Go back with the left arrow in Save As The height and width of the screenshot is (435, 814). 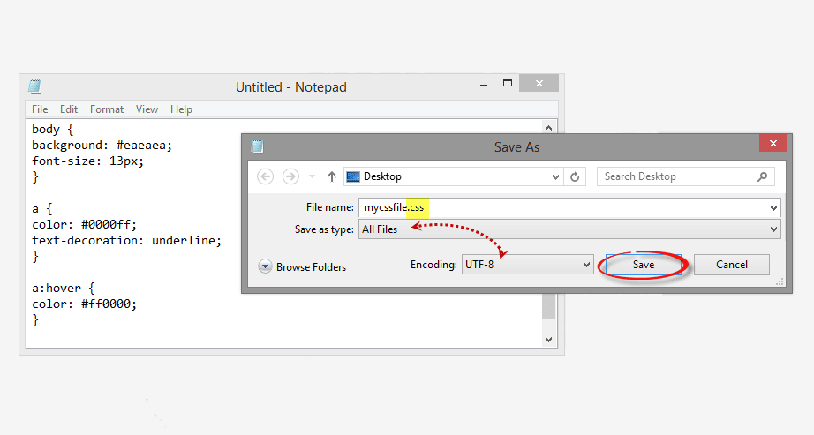(x=265, y=176)
